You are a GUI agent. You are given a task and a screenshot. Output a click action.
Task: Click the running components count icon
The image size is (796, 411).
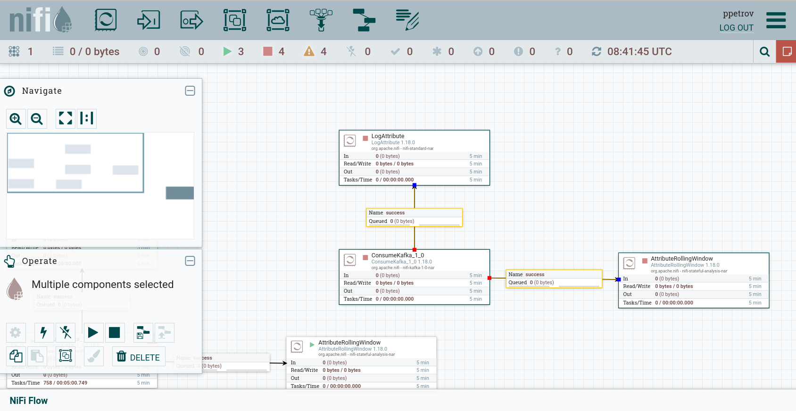click(x=227, y=51)
